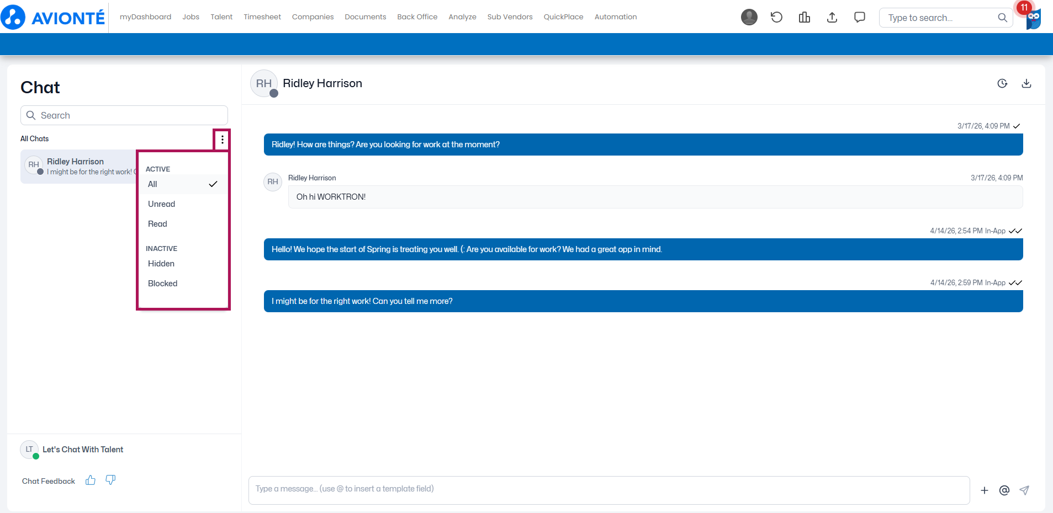This screenshot has height=513, width=1053.
Task: Click the Type a message input
Action: point(609,490)
